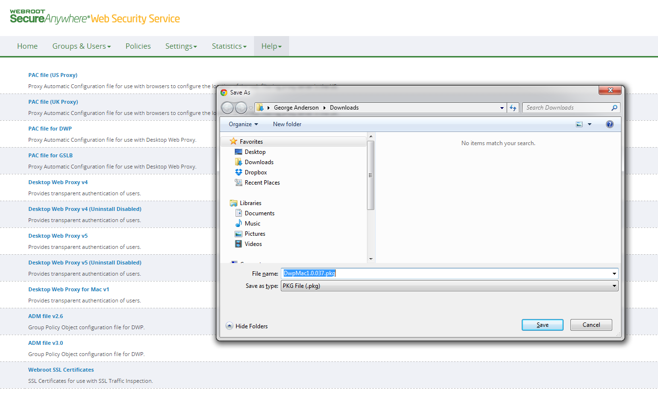This screenshot has width=658, height=396.
Task: Open Webroot SSL Certificates link
Action: (x=61, y=370)
